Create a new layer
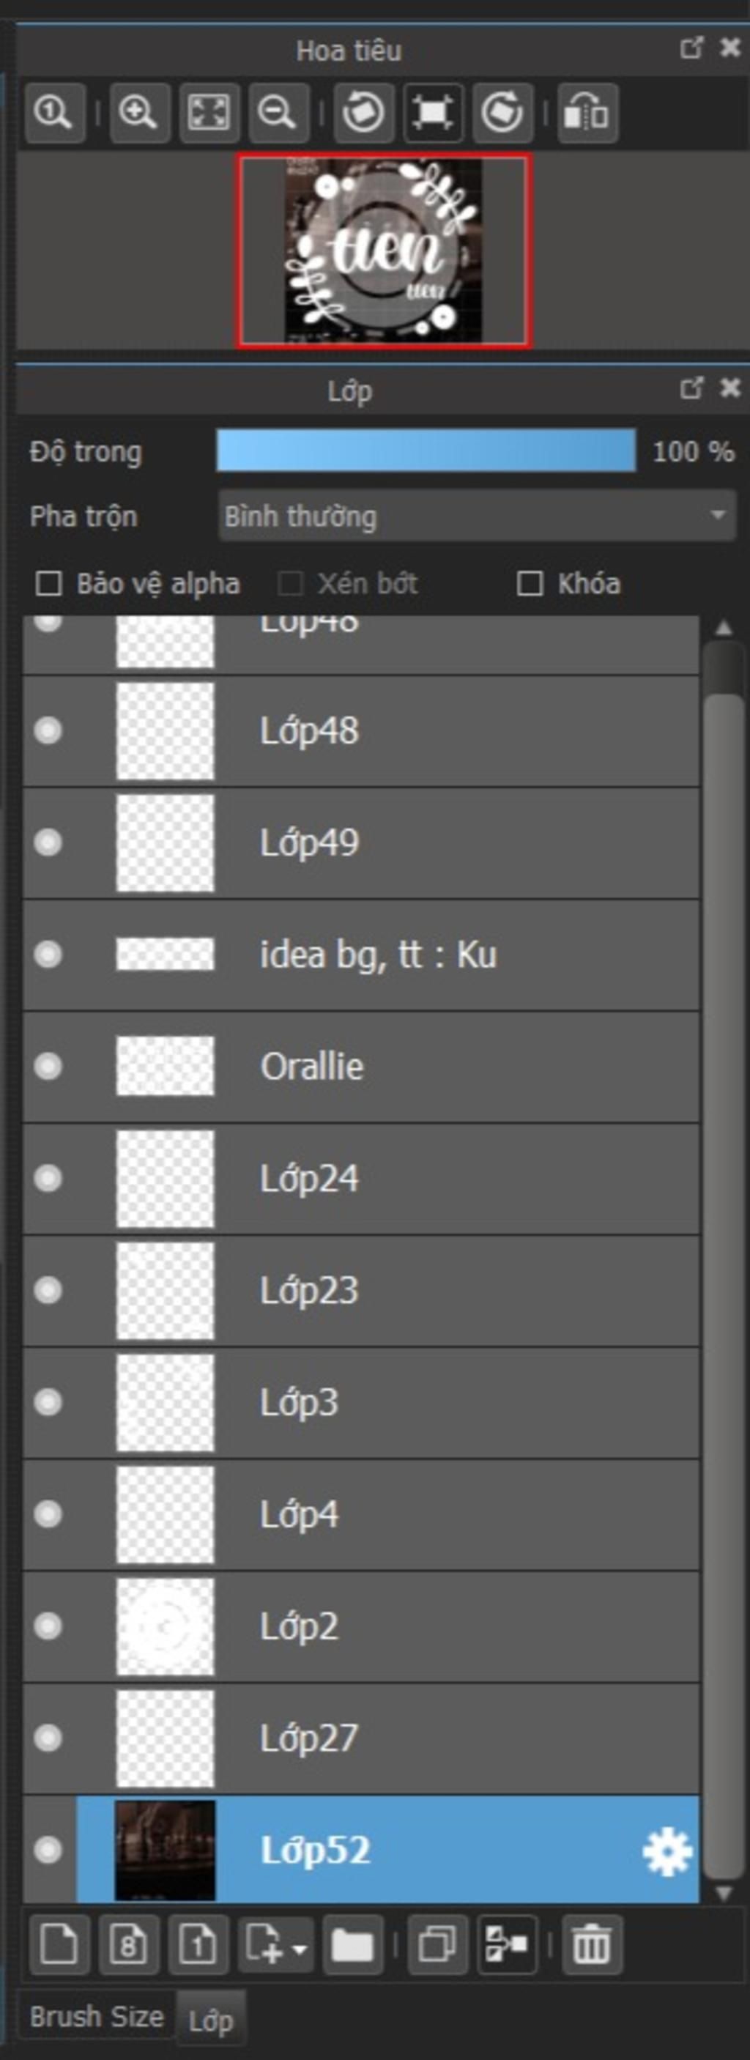This screenshot has height=2060, width=750. click(59, 1944)
